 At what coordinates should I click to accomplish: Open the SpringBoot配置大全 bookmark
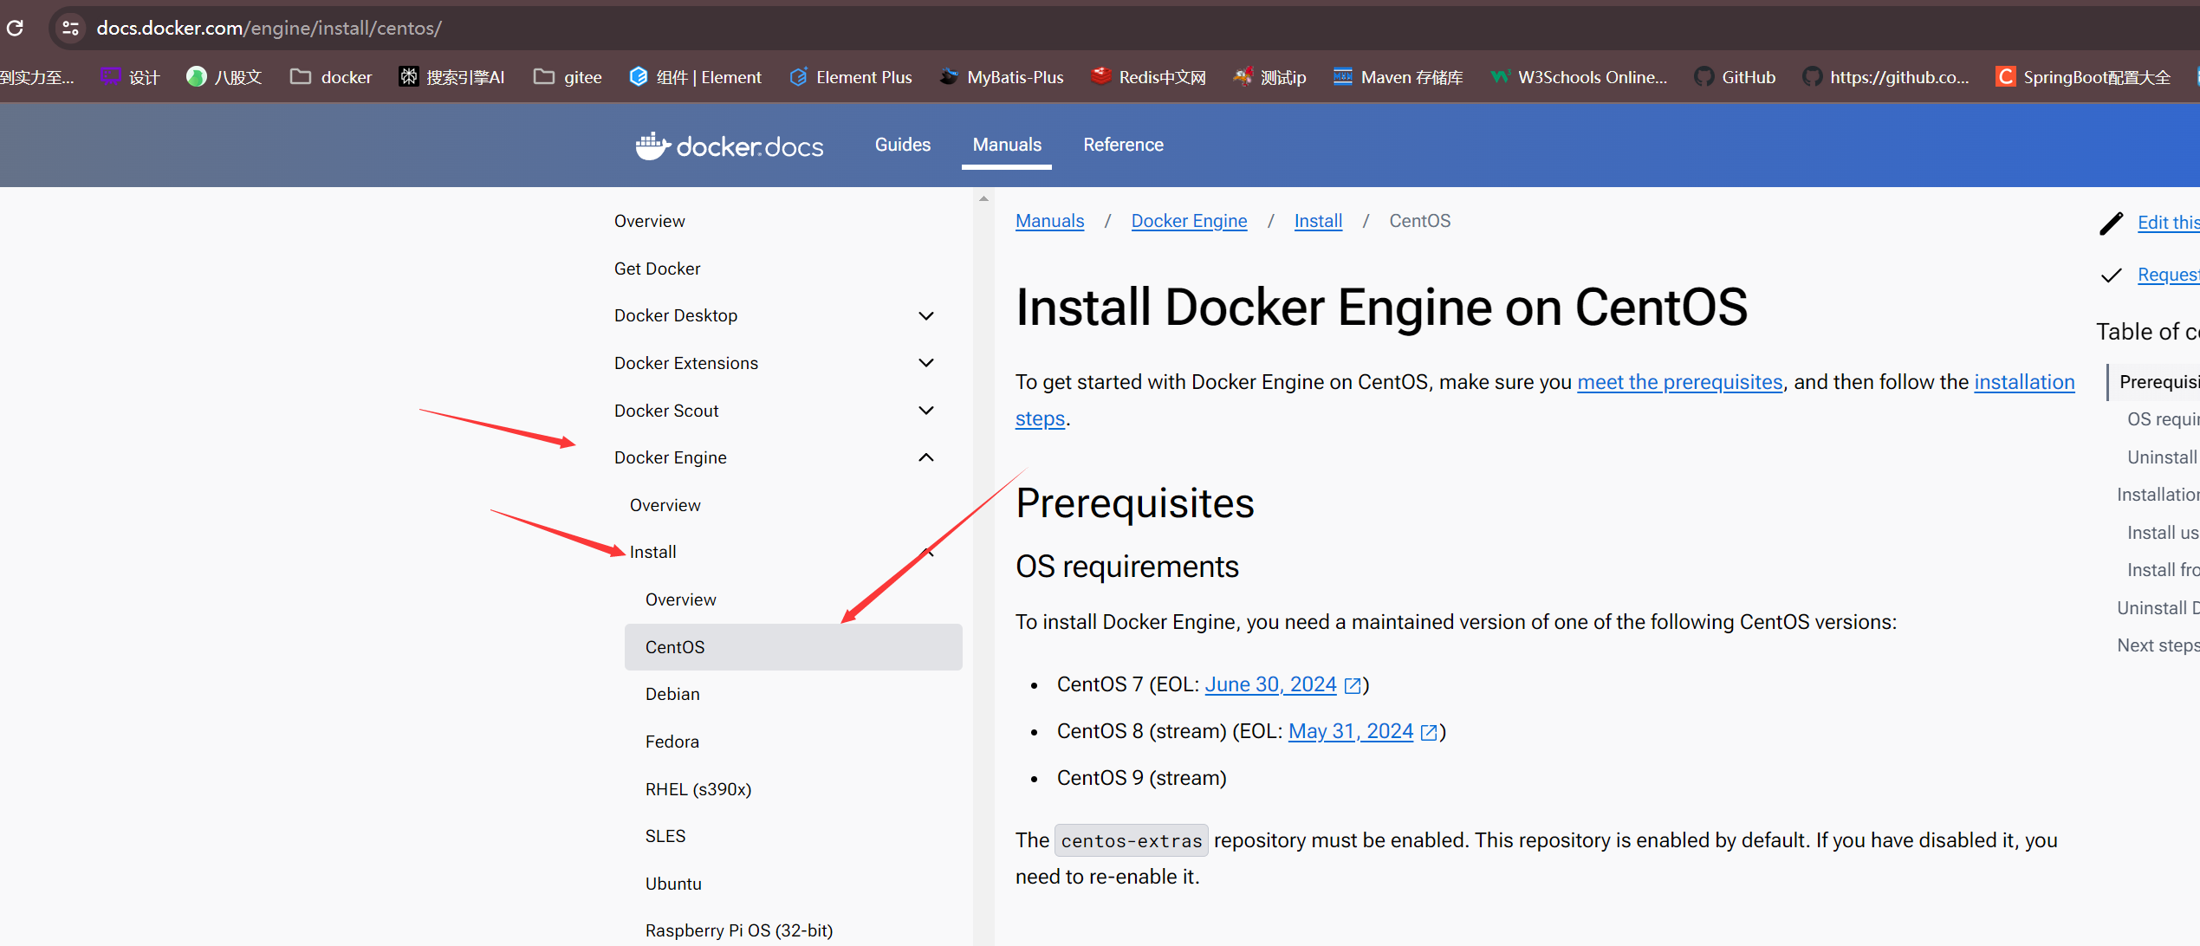click(2083, 77)
